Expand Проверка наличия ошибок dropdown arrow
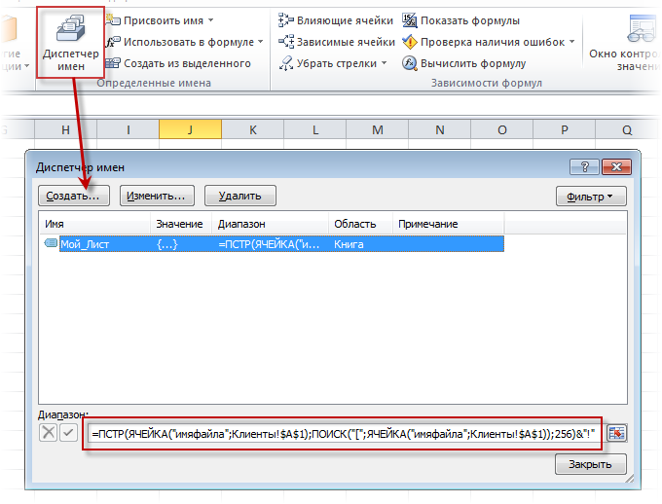 coord(571,42)
